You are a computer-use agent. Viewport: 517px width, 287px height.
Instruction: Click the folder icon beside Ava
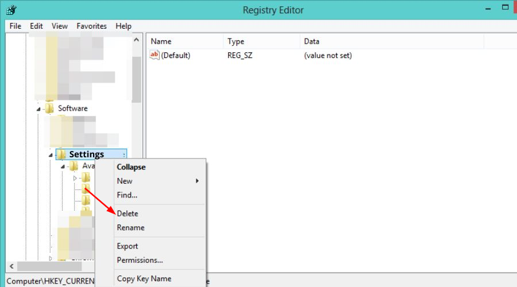coord(74,166)
